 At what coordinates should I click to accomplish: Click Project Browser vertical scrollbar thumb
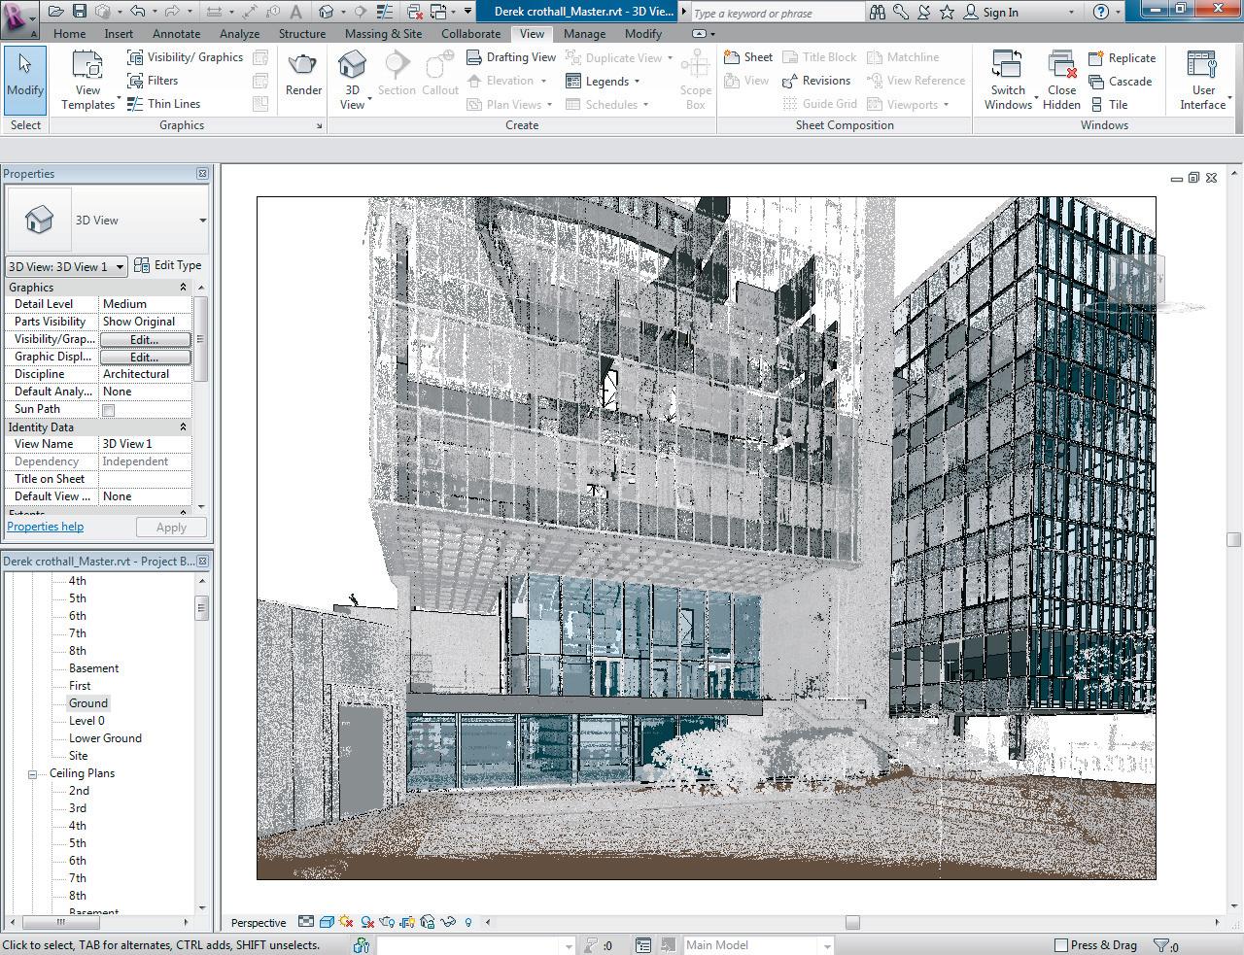pyautogui.click(x=202, y=608)
